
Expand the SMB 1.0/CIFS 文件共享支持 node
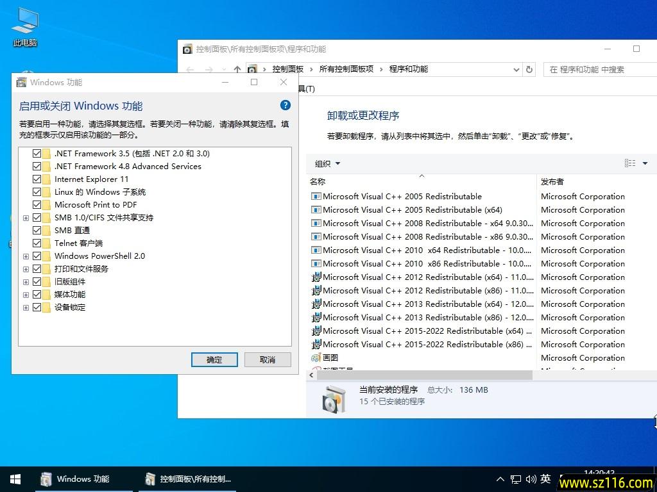tap(26, 217)
